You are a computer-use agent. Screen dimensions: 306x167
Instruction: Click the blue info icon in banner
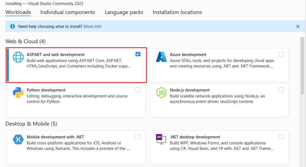coord(13,26)
